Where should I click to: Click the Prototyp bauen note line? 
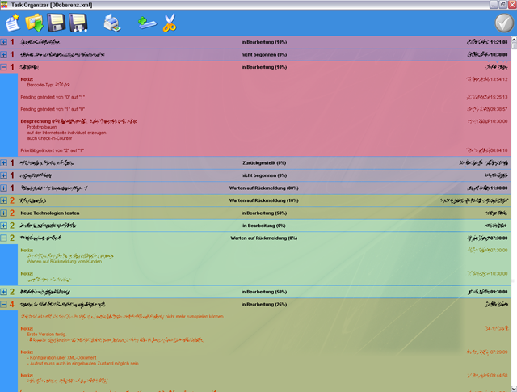[42, 127]
